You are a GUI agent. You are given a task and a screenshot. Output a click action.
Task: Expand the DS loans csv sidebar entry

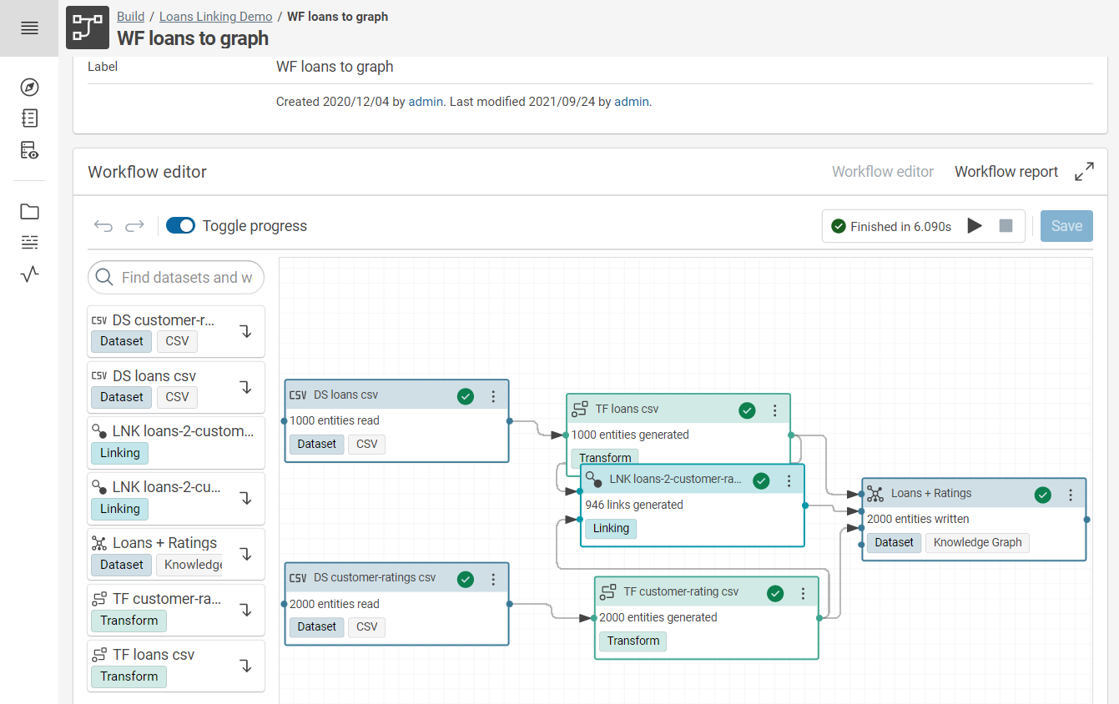(x=245, y=387)
